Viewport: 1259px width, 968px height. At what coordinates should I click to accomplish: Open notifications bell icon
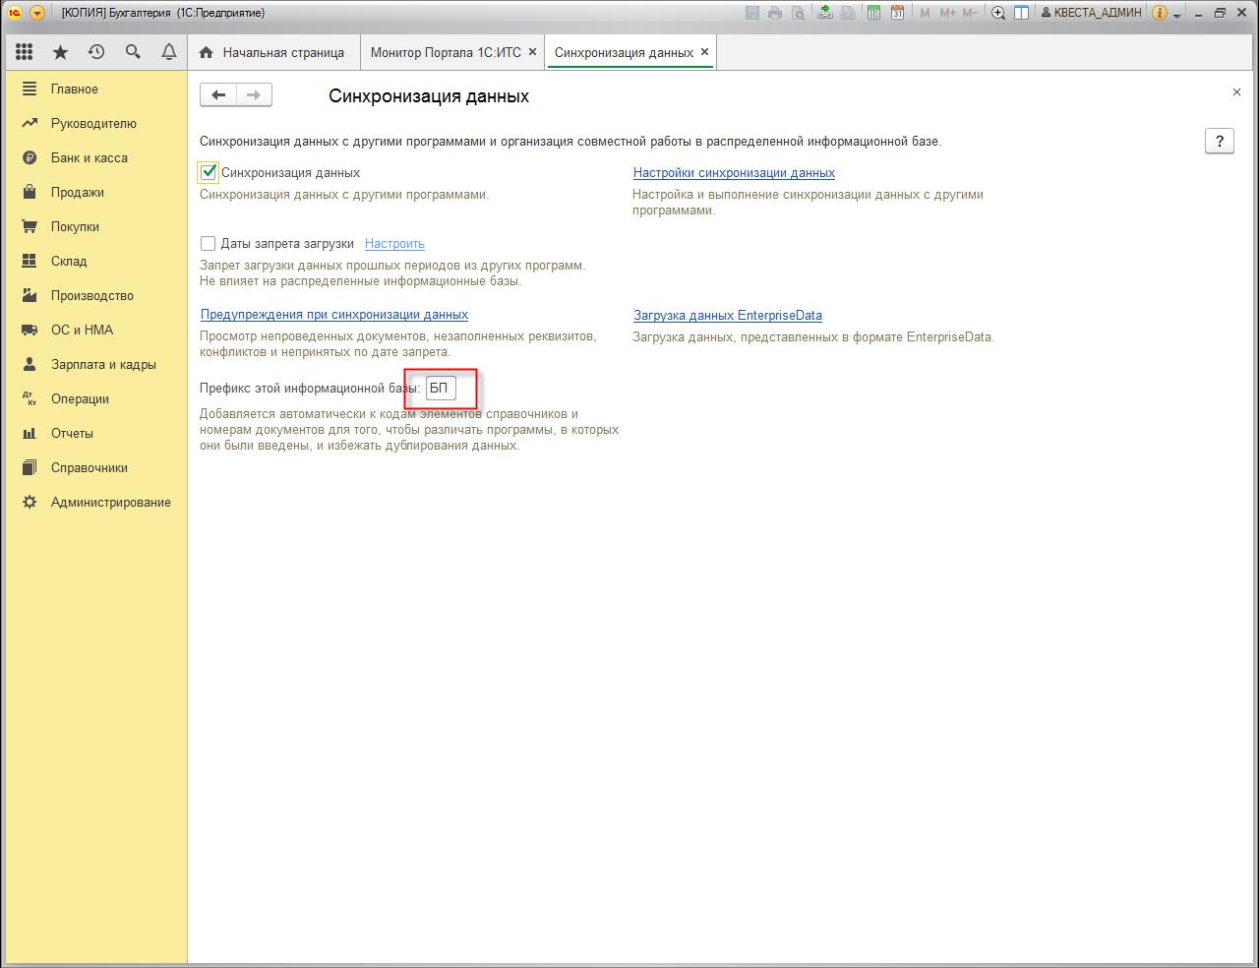pos(169,52)
